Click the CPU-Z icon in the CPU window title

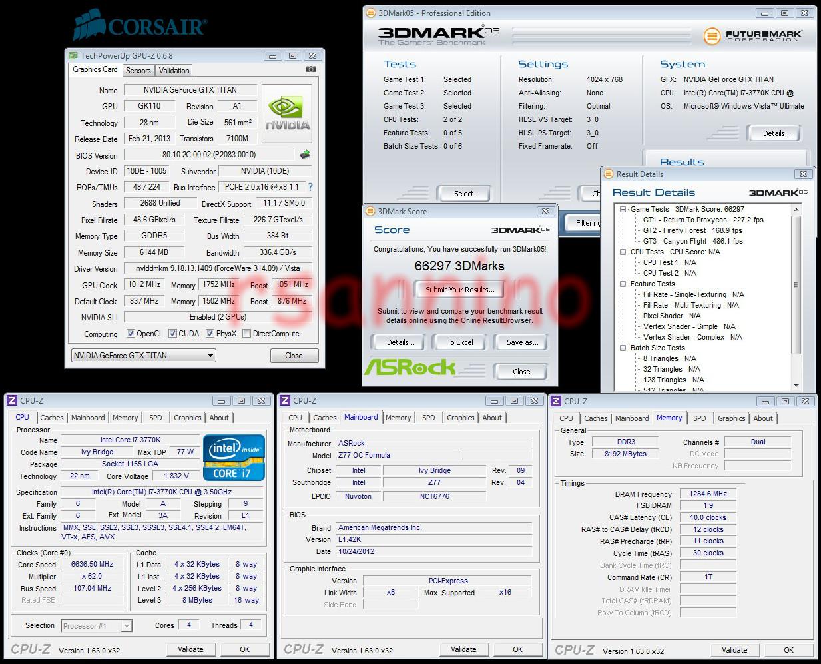tap(11, 400)
